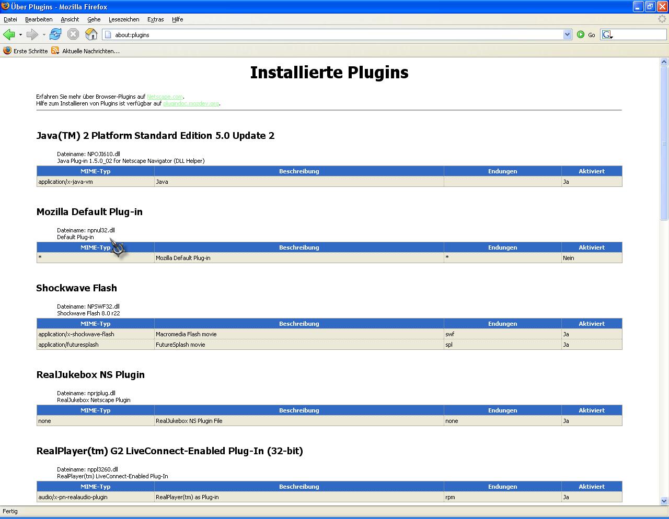Click the green Back arrow button

[9, 34]
